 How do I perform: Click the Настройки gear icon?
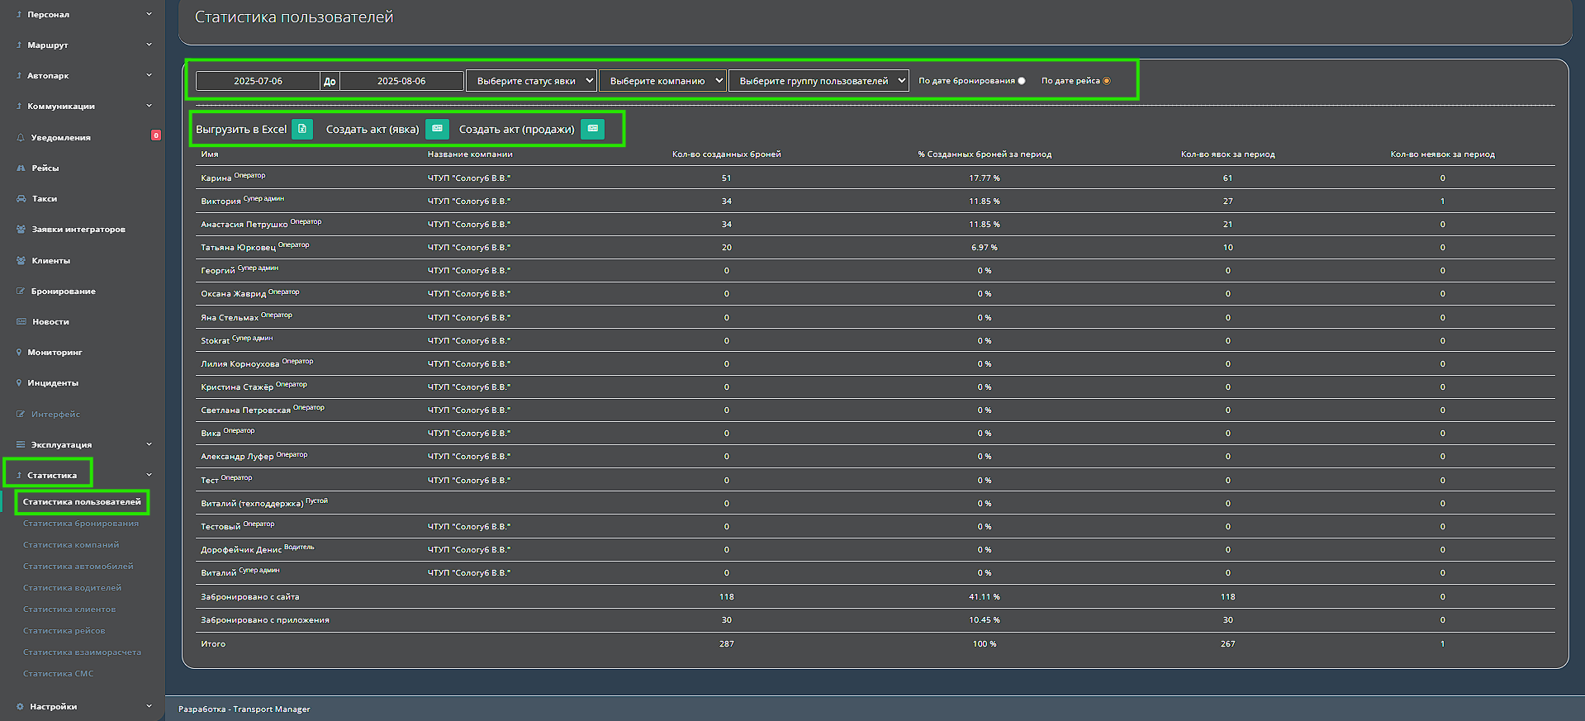(20, 707)
